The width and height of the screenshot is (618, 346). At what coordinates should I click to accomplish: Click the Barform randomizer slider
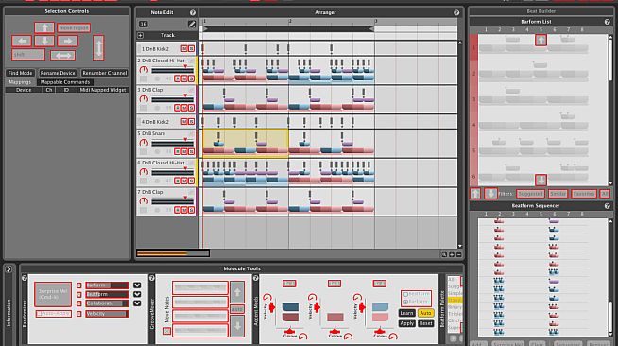(107, 285)
